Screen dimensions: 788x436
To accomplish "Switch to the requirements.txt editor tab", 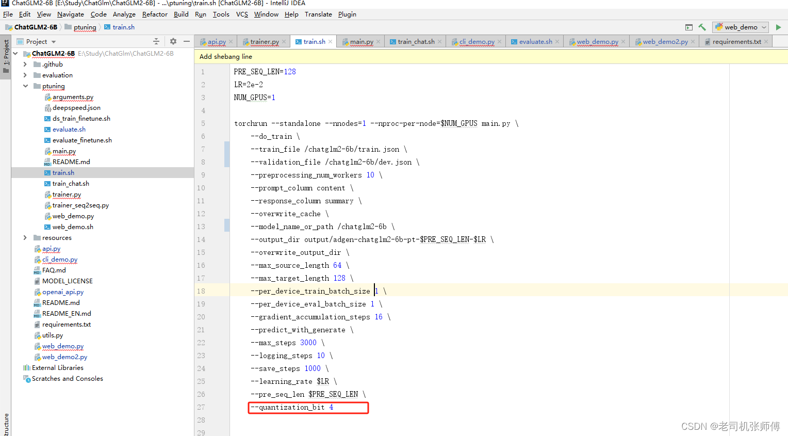I will pyautogui.click(x=736, y=42).
